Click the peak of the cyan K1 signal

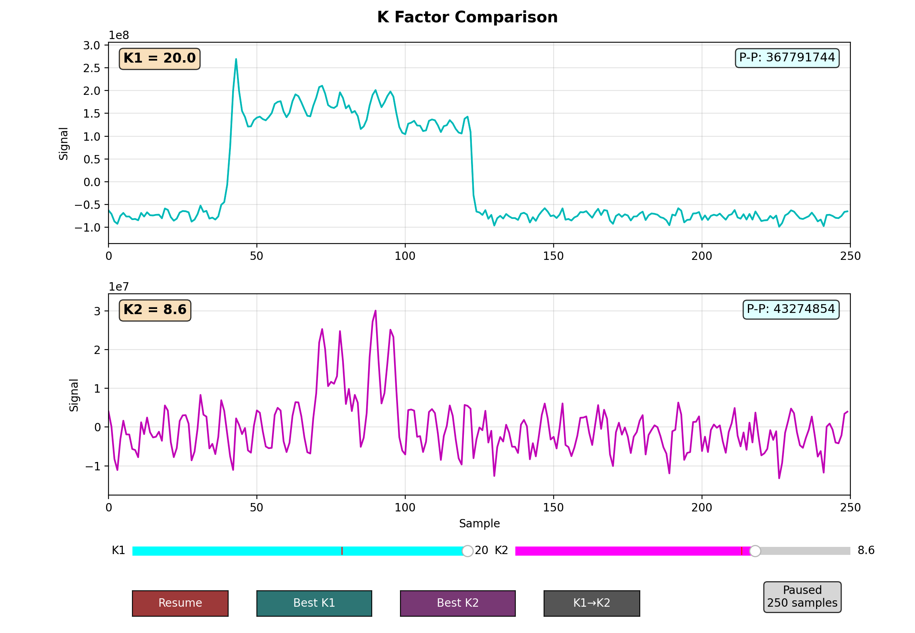coord(236,60)
